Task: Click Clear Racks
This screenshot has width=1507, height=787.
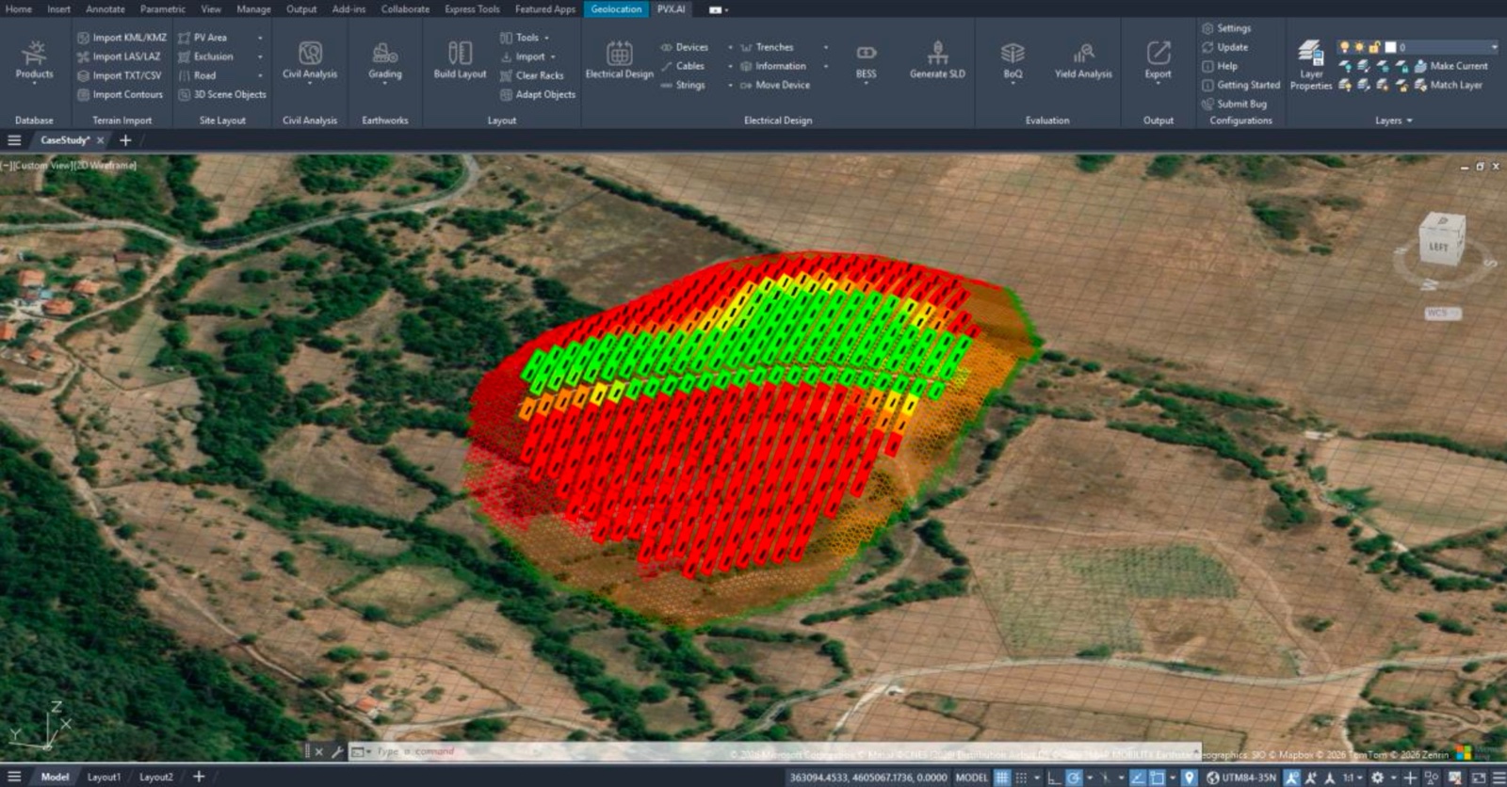Action: click(x=532, y=75)
